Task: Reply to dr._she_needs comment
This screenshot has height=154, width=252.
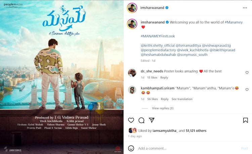Action: [x=164, y=77]
